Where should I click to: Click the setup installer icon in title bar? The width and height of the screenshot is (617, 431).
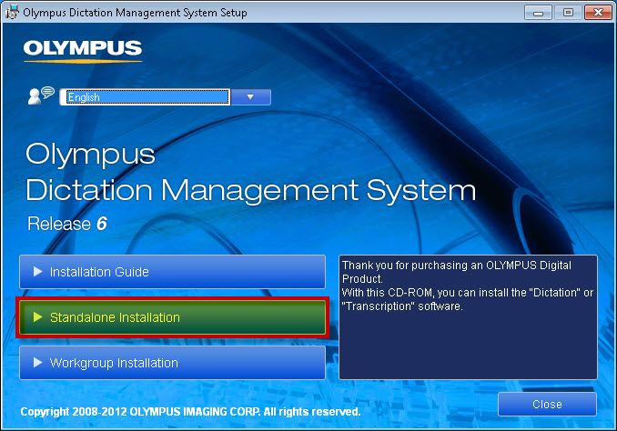pyautogui.click(x=12, y=12)
